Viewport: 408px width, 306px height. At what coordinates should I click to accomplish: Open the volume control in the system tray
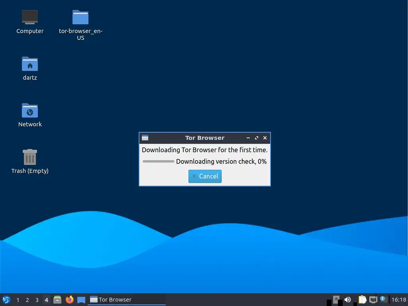347,300
